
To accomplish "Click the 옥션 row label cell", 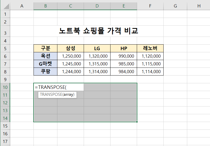I will pos(45,56).
